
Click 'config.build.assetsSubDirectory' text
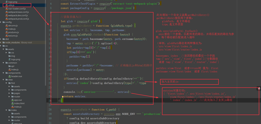pos(94,118)
